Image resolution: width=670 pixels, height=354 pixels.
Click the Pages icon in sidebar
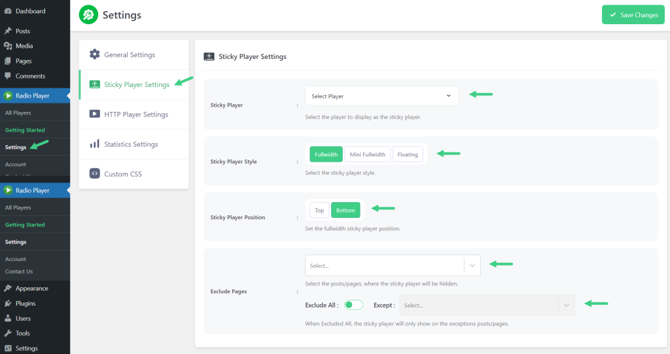coord(8,61)
